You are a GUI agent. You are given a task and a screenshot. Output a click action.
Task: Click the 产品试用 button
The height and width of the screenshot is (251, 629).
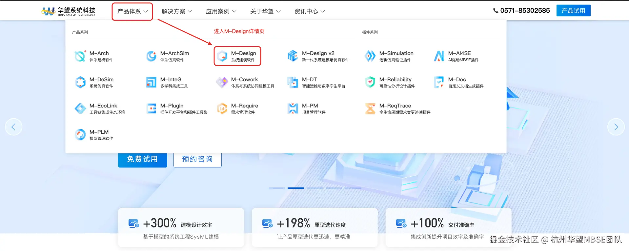tap(573, 10)
